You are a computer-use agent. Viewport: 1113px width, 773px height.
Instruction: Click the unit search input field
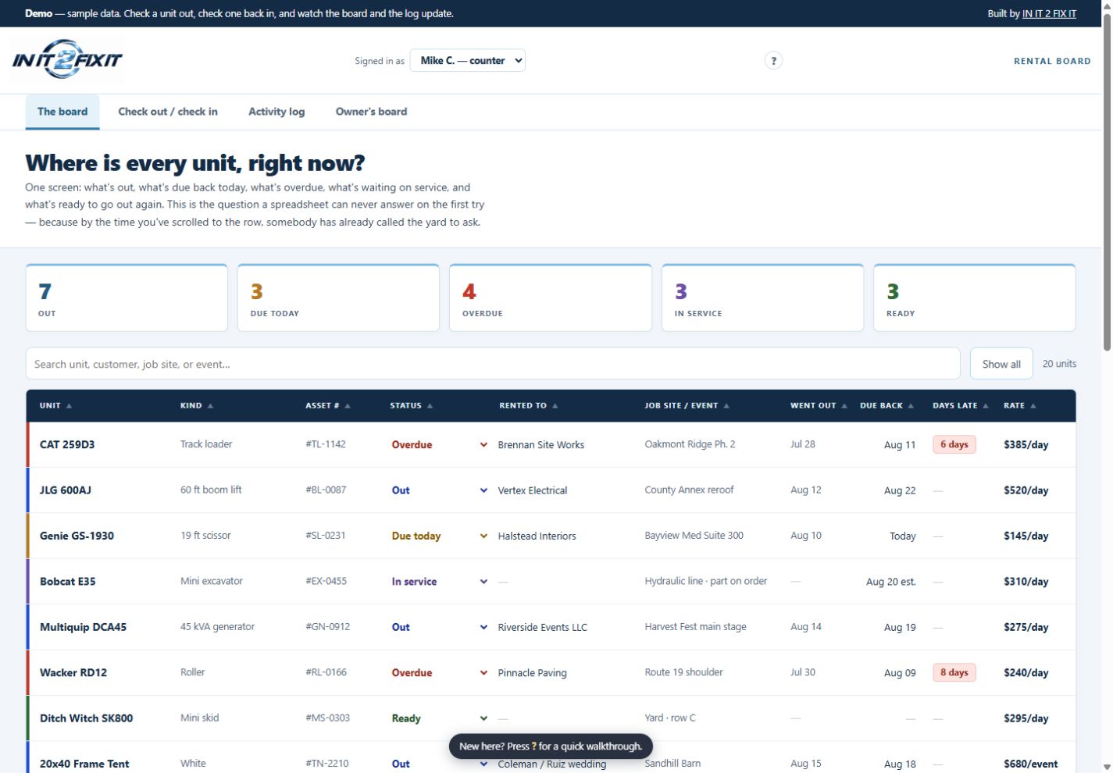click(x=493, y=364)
